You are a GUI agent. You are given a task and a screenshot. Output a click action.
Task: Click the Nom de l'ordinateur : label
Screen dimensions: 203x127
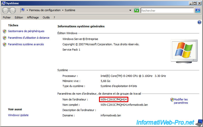point(75,99)
